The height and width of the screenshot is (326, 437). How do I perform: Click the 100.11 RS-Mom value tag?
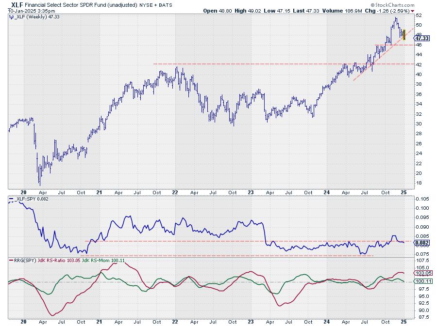pyautogui.click(x=423, y=281)
